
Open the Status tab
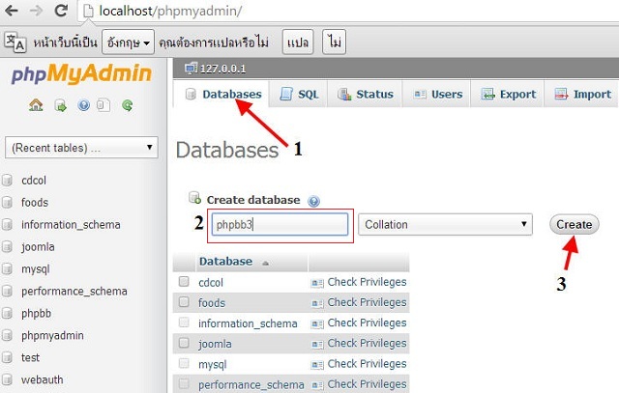coord(366,94)
